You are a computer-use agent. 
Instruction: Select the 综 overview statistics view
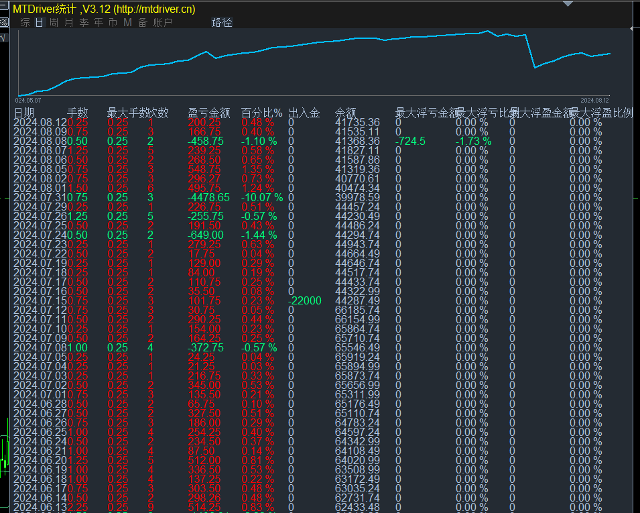(24, 22)
